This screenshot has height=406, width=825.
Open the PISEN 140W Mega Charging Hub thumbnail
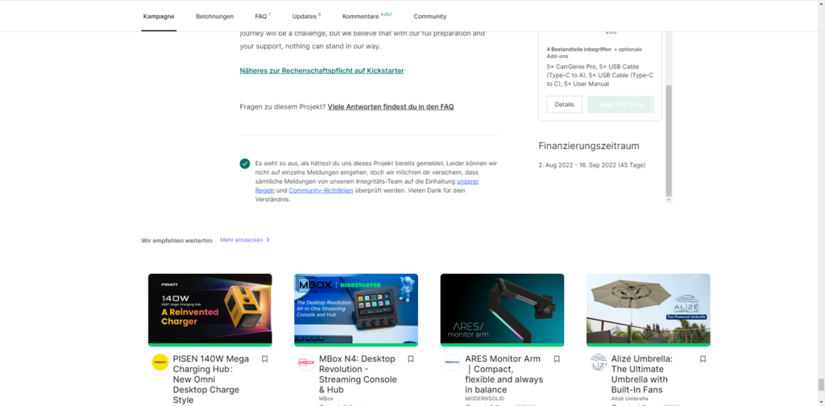pyautogui.click(x=210, y=310)
